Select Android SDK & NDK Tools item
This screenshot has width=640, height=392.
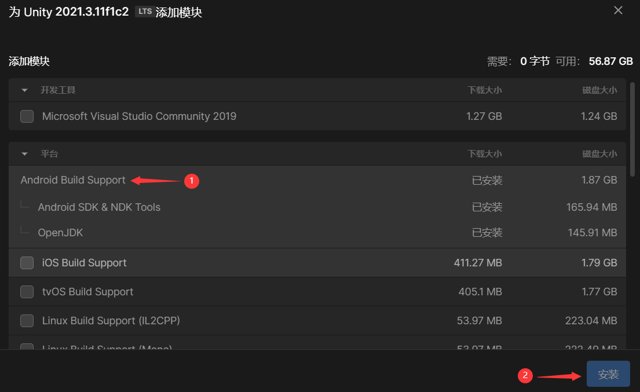tap(99, 207)
